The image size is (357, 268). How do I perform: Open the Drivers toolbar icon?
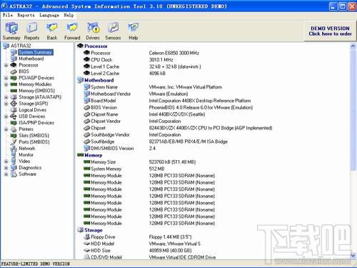[93, 28]
